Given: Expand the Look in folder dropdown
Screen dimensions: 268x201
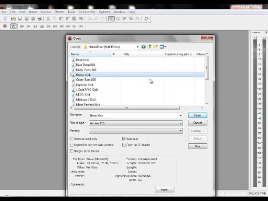Looking at the screenshot, I should click(x=137, y=47).
